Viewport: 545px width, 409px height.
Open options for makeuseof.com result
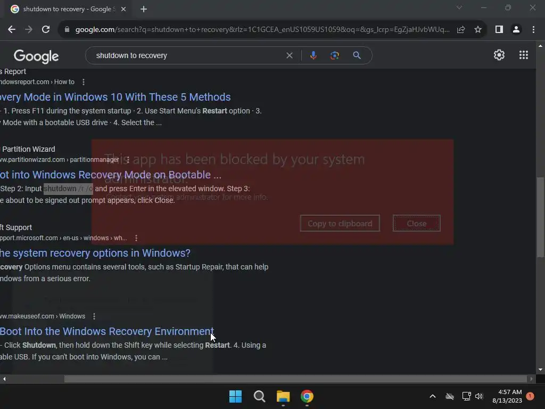(94, 316)
